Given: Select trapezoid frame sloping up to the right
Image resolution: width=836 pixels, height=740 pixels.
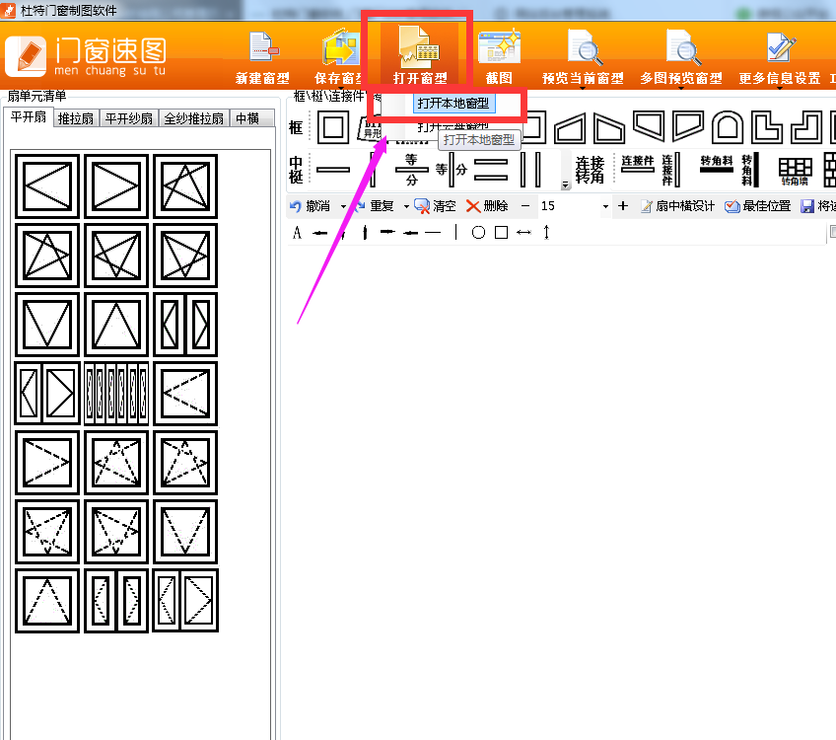Looking at the screenshot, I should point(570,127).
